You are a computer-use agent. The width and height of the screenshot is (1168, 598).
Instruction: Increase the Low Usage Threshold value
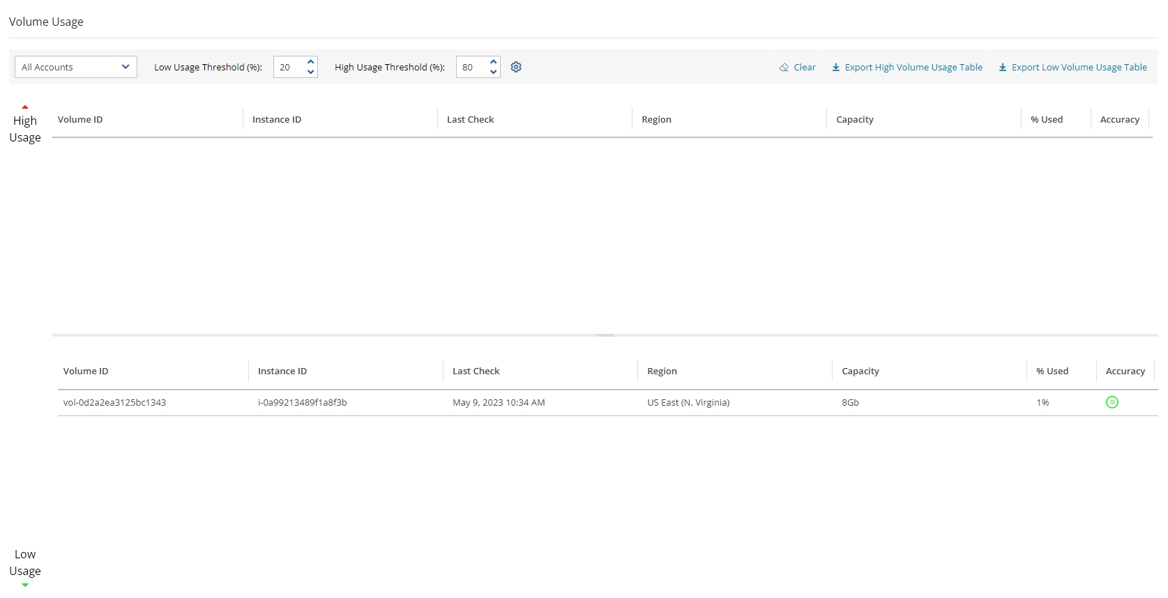(x=311, y=62)
